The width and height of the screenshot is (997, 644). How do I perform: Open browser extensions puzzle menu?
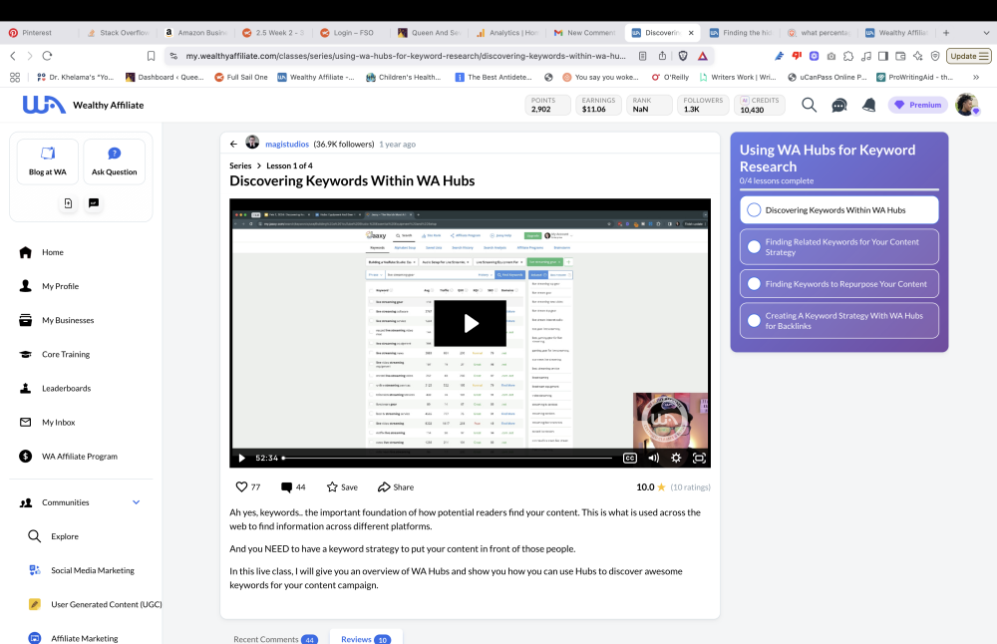pos(848,56)
